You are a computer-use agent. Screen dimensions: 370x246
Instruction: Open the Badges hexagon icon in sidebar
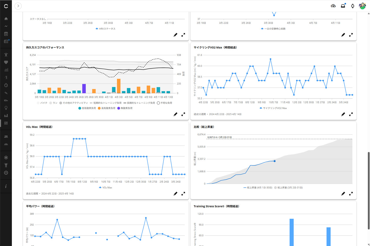[x=6, y=158]
